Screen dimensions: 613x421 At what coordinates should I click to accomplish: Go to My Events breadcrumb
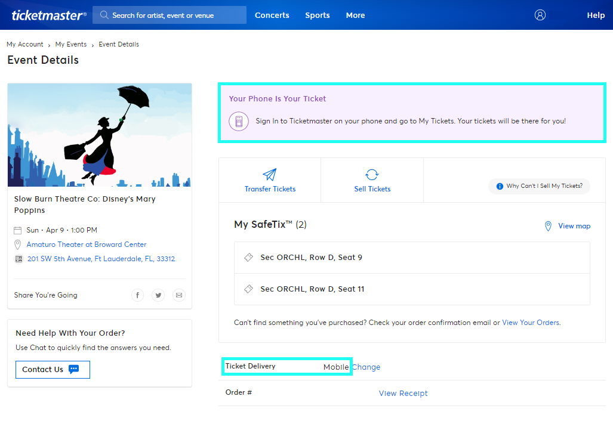pyautogui.click(x=71, y=44)
